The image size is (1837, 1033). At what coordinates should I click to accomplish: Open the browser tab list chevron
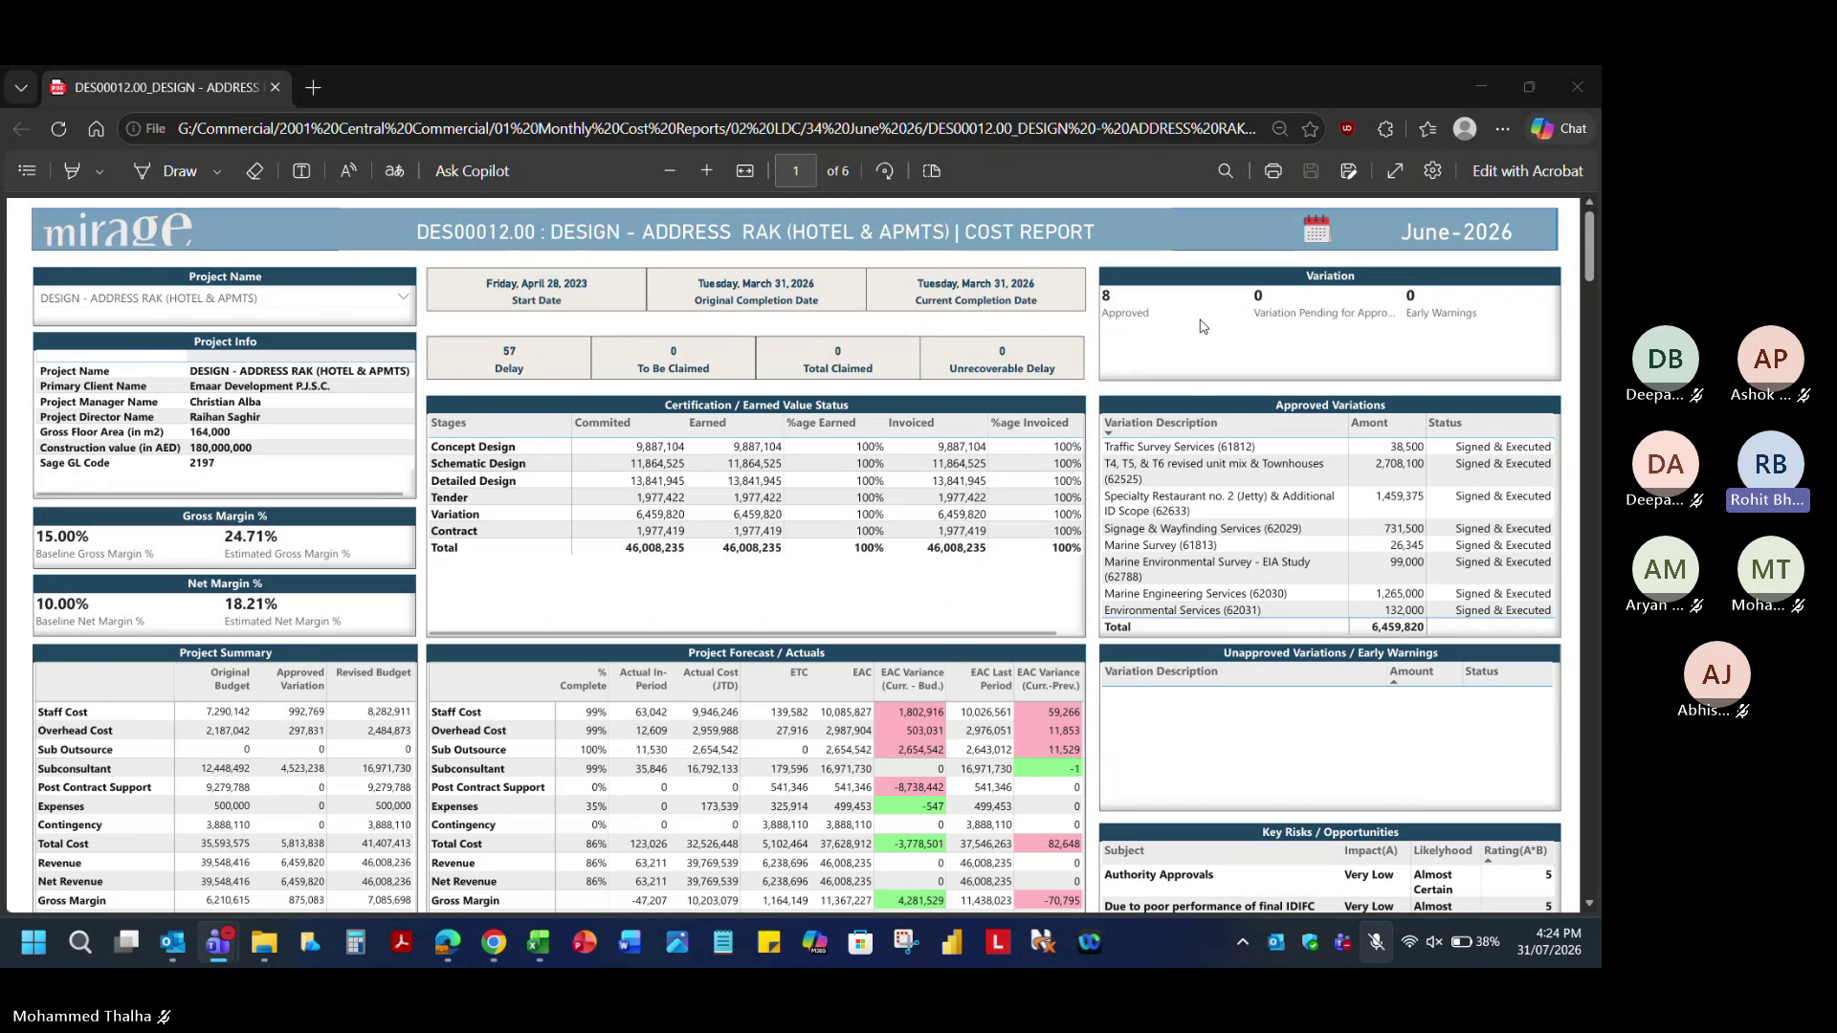[x=21, y=88]
